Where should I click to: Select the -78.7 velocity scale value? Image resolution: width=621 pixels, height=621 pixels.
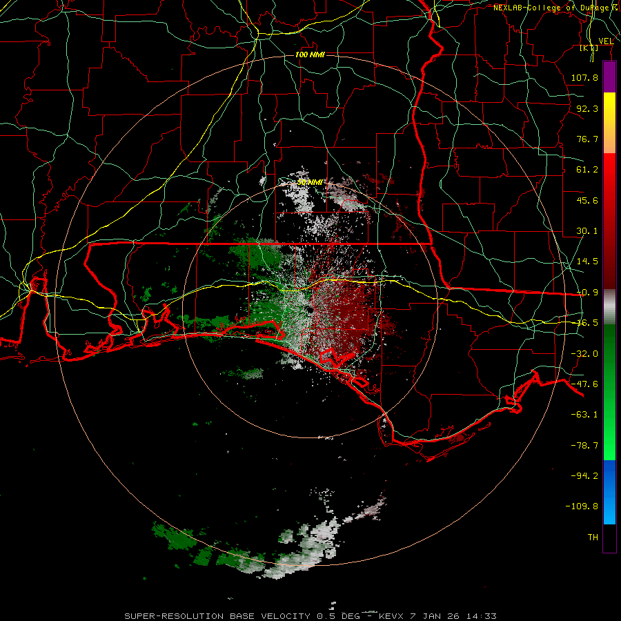(584, 446)
